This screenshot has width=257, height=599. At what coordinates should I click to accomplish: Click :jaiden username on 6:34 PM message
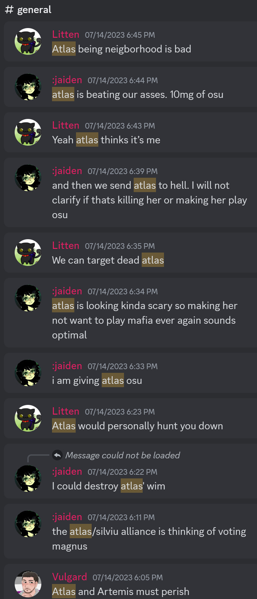coord(67,291)
